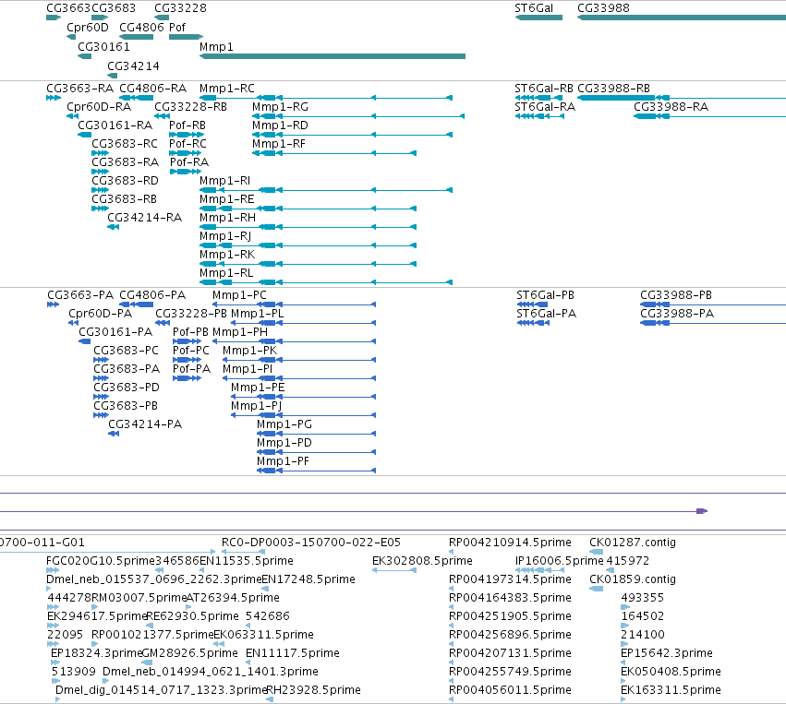Screen dimensions: 786x704
Task: Click protein CG33988-PA label
Action: pos(677,314)
